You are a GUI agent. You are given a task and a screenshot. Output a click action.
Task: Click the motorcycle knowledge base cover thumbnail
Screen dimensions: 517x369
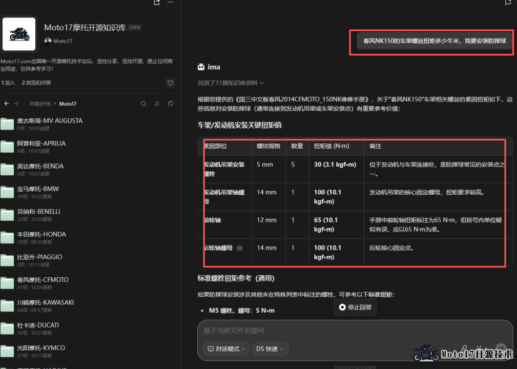click(x=19, y=34)
